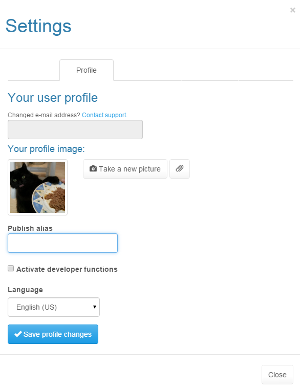
Task: Click the Close button at bottom
Action: tap(277, 375)
